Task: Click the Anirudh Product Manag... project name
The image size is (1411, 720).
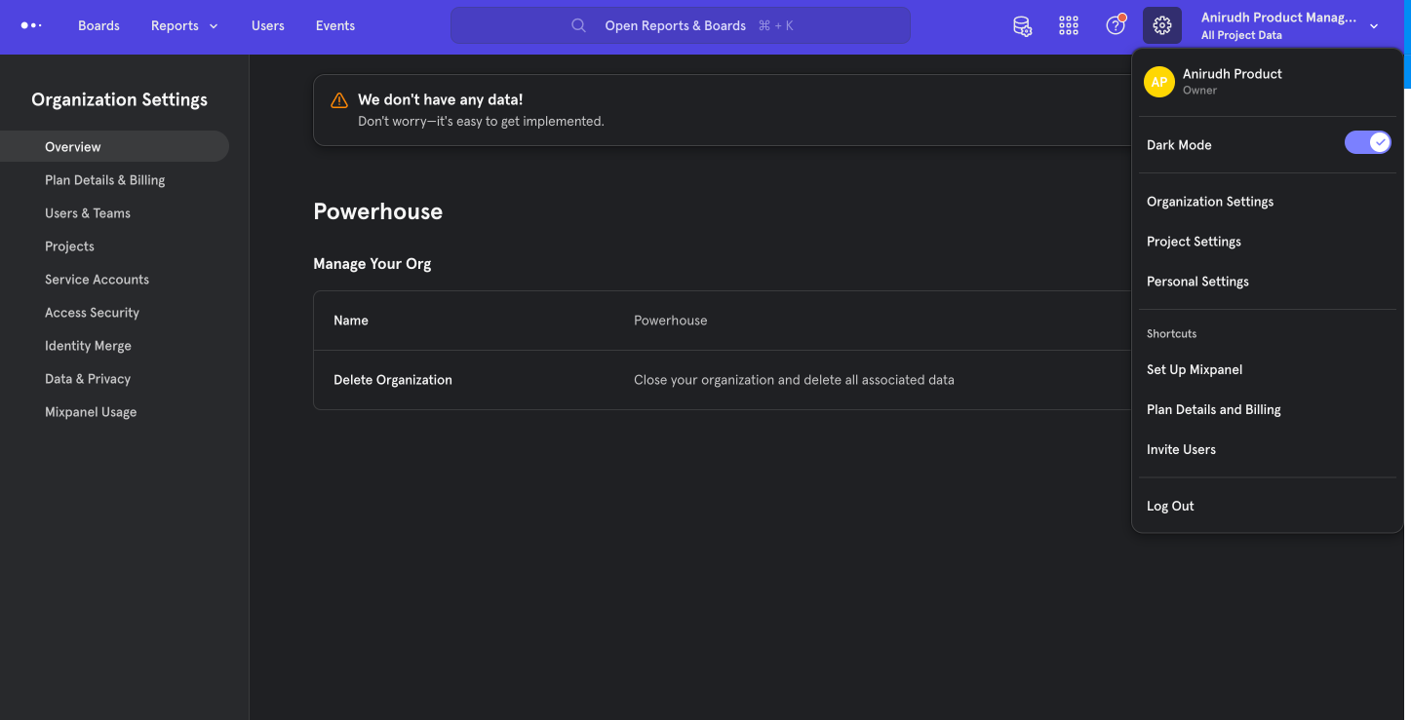Action: pos(1278,18)
